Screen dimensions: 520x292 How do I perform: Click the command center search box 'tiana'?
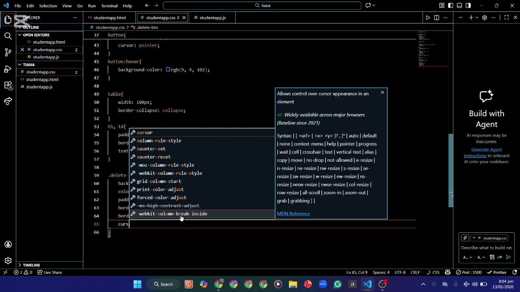point(262,6)
